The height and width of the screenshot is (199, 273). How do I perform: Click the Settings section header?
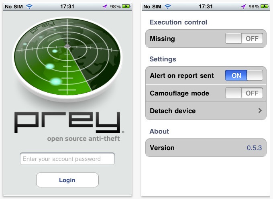tap(163, 59)
